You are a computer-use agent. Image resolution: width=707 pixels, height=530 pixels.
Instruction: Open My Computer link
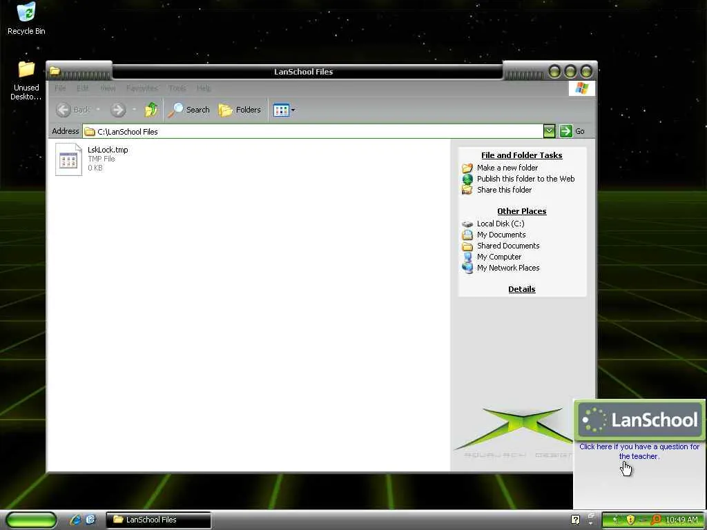tap(498, 257)
